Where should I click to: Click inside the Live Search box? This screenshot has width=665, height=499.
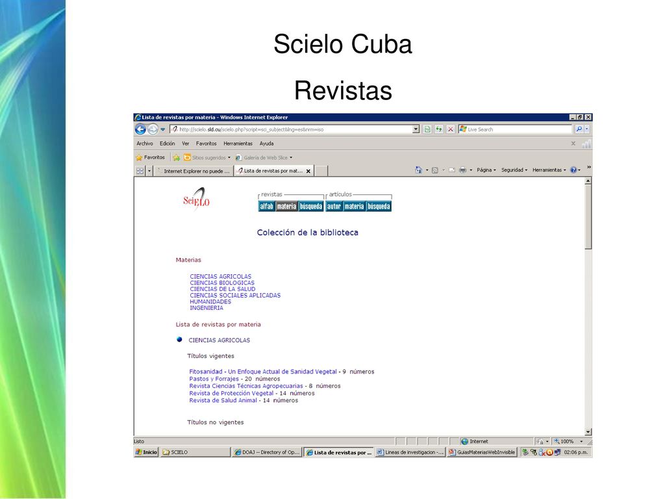pyautogui.click(x=519, y=129)
